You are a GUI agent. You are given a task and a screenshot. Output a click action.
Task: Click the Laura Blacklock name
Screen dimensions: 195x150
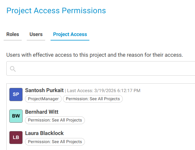pos(45,133)
